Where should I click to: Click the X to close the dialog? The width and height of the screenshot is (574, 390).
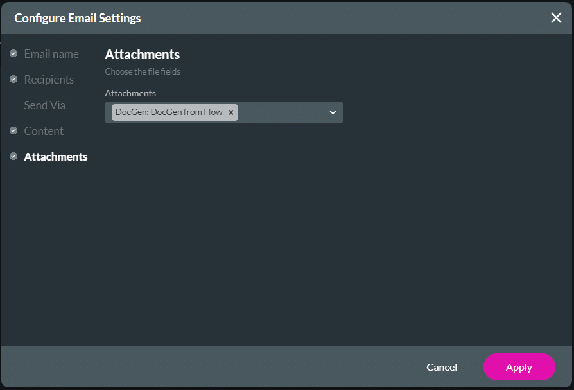click(556, 17)
